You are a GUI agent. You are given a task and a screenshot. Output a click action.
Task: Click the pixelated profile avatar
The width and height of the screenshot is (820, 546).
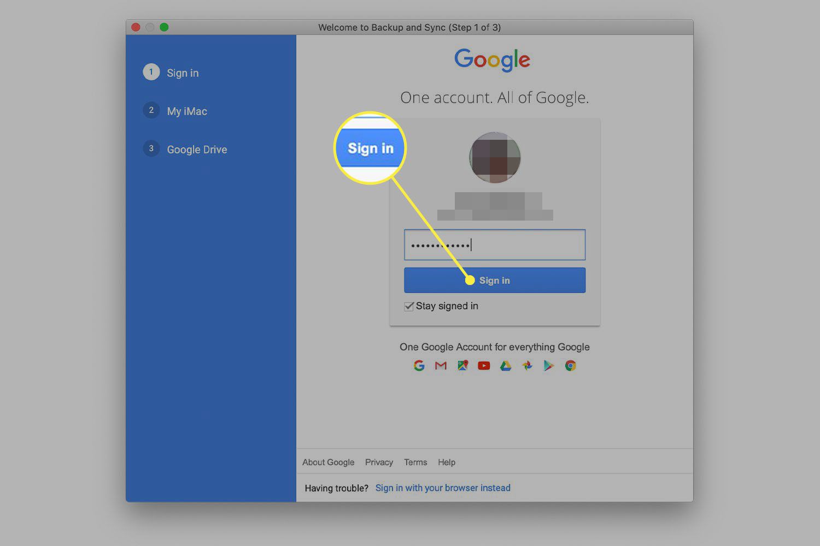(x=495, y=157)
